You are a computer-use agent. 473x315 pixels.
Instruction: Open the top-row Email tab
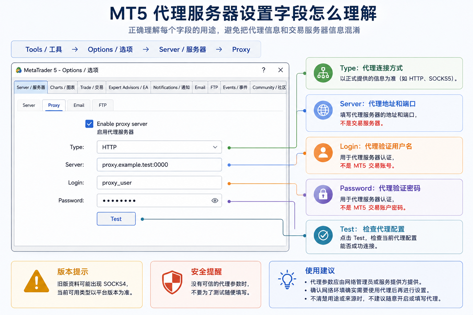point(200,87)
